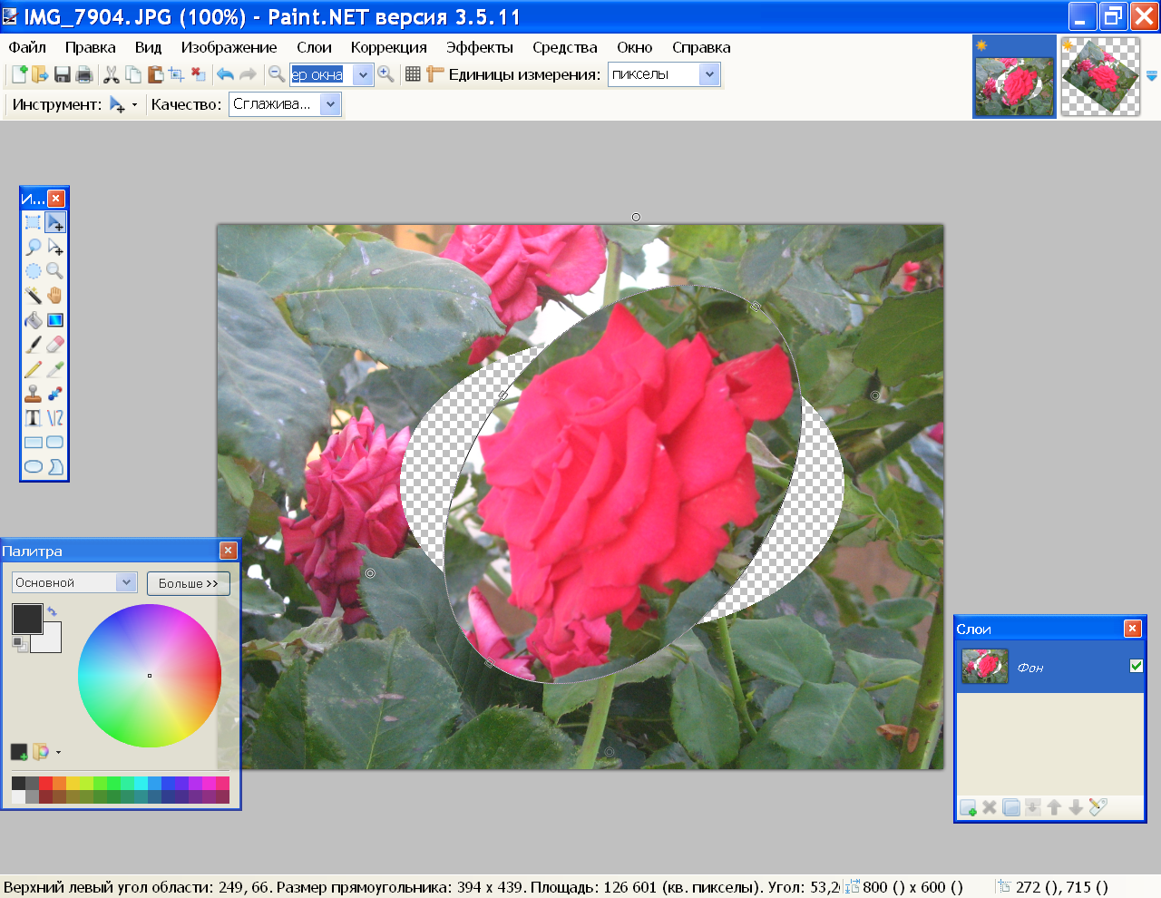Click the Print toolbar icon
The image size is (1161, 898).
click(84, 74)
